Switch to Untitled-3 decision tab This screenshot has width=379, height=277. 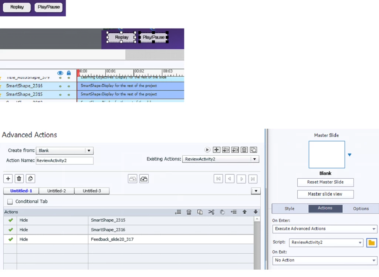click(92, 191)
